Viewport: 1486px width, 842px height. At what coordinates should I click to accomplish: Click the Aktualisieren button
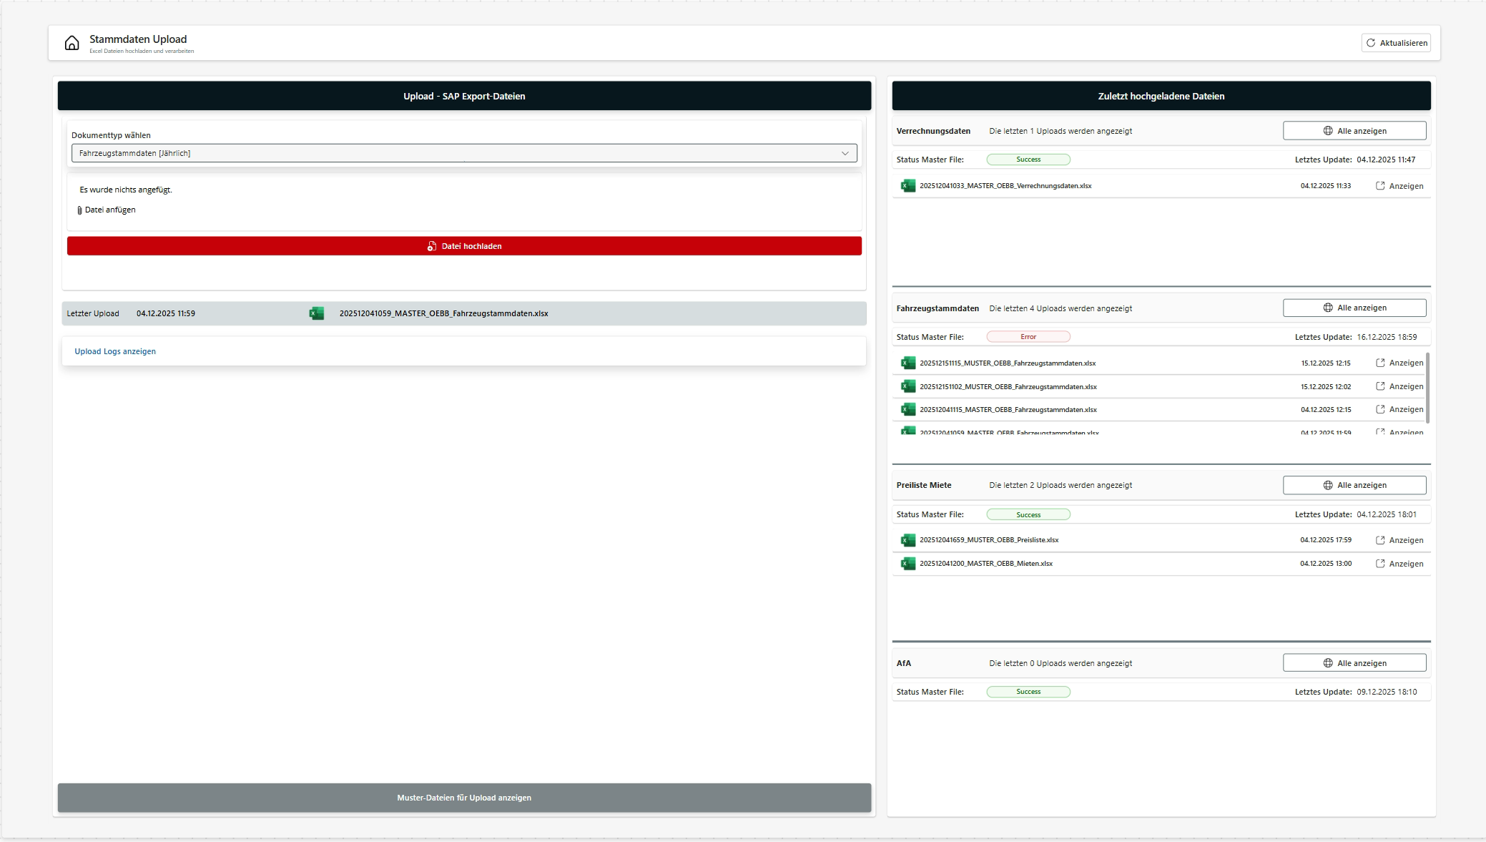tap(1396, 42)
